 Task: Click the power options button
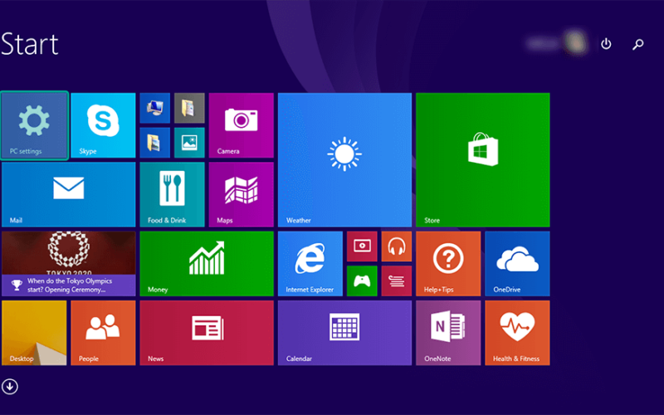pos(606,44)
